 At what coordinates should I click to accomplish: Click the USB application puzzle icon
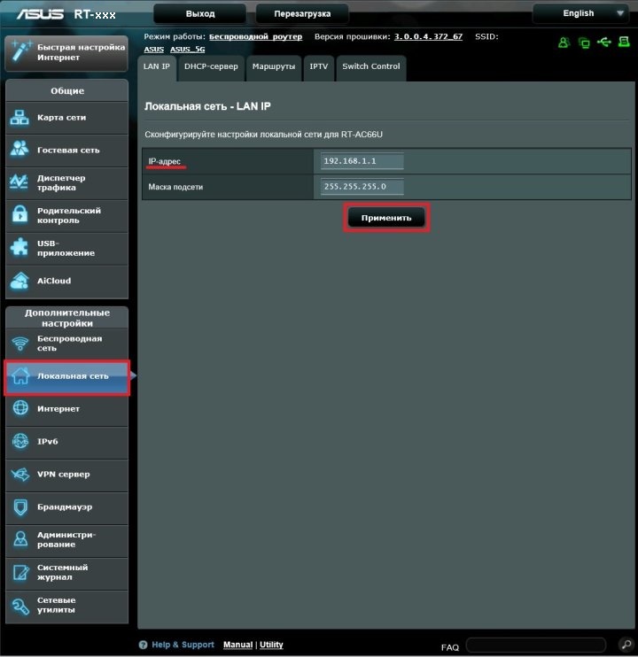click(19, 248)
